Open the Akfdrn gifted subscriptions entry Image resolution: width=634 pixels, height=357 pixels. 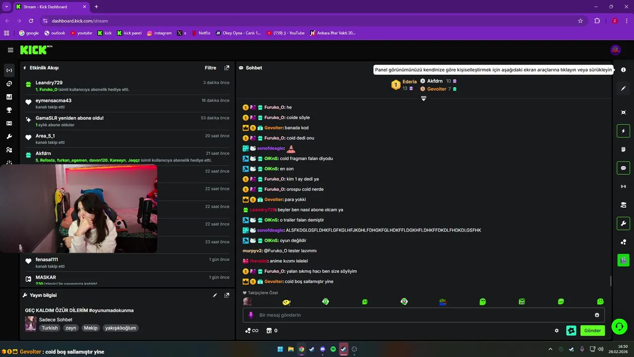point(127,157)
